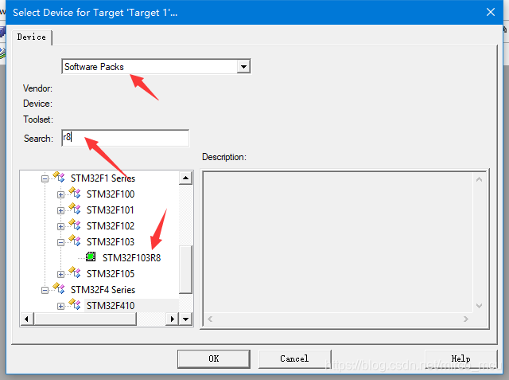The height and width of the screenshot is (380, 509).
Task: Close the Select Device dialog
Action: (x=491, y=13)
